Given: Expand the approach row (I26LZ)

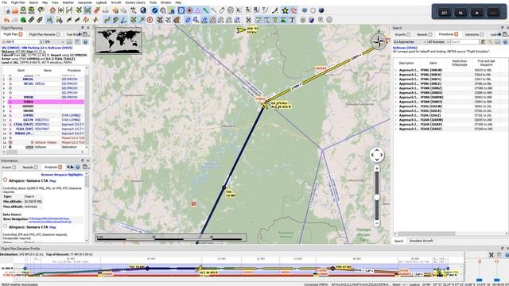Looking at the screenshot, I should click(x=396, y=115).
